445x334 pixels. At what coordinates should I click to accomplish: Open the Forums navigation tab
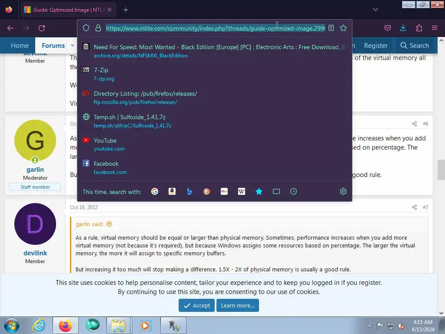[x=53, y=45]
